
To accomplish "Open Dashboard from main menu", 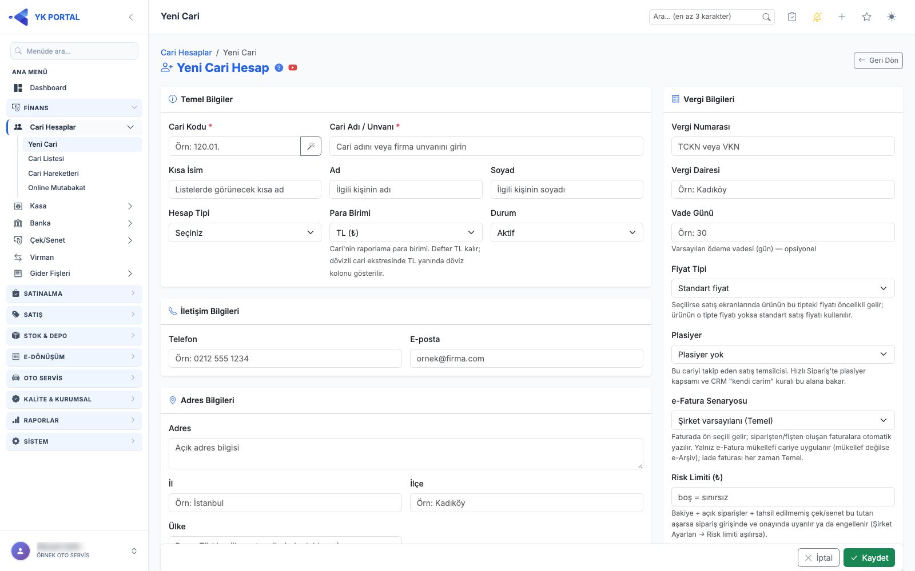I will (x=74, y=88).
